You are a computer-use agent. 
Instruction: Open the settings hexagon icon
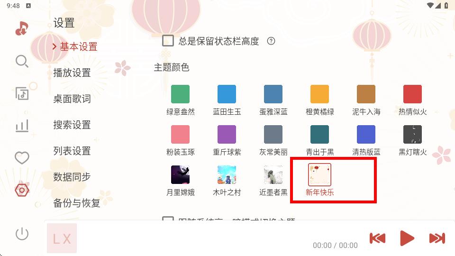pyautogui.click(x=22, y=191)
